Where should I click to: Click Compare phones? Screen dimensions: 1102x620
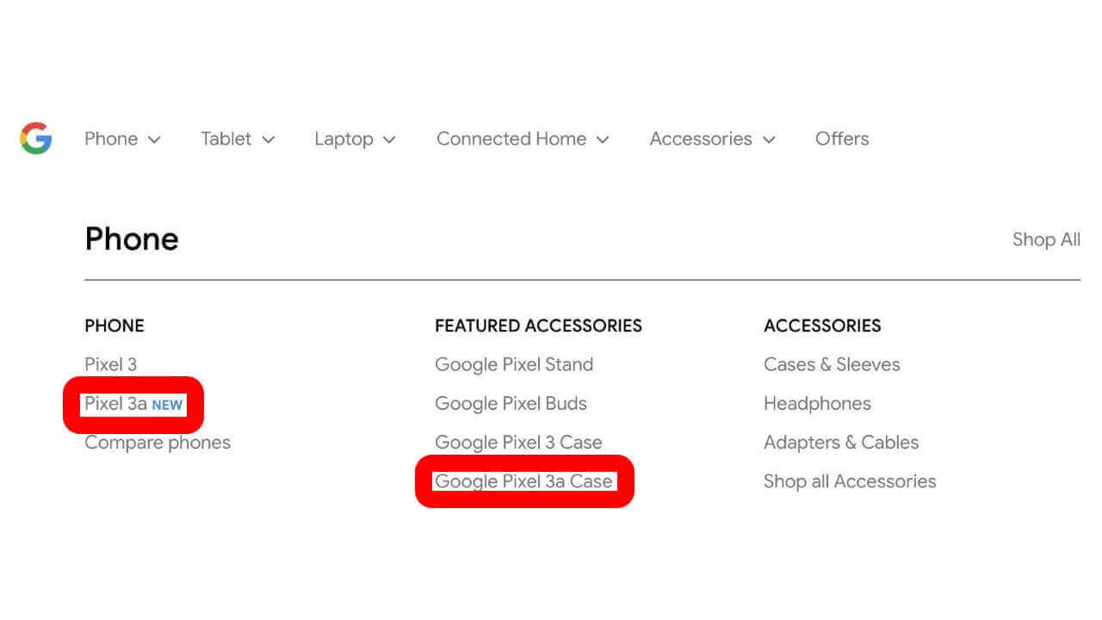158,442
